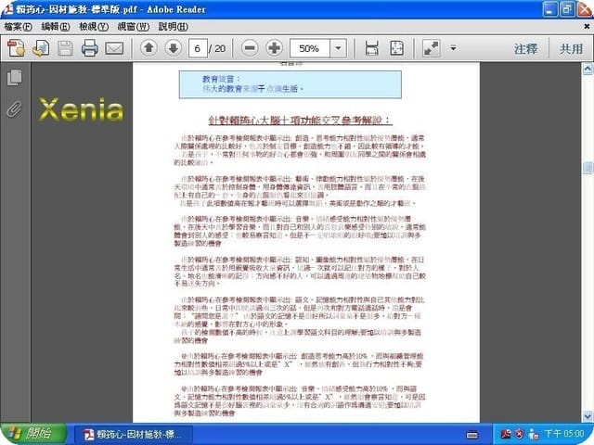Image resolution: width=594 pixels, height=445 pixels.
Task: Click the 50% zoom value field
Action: coord(309,48)
